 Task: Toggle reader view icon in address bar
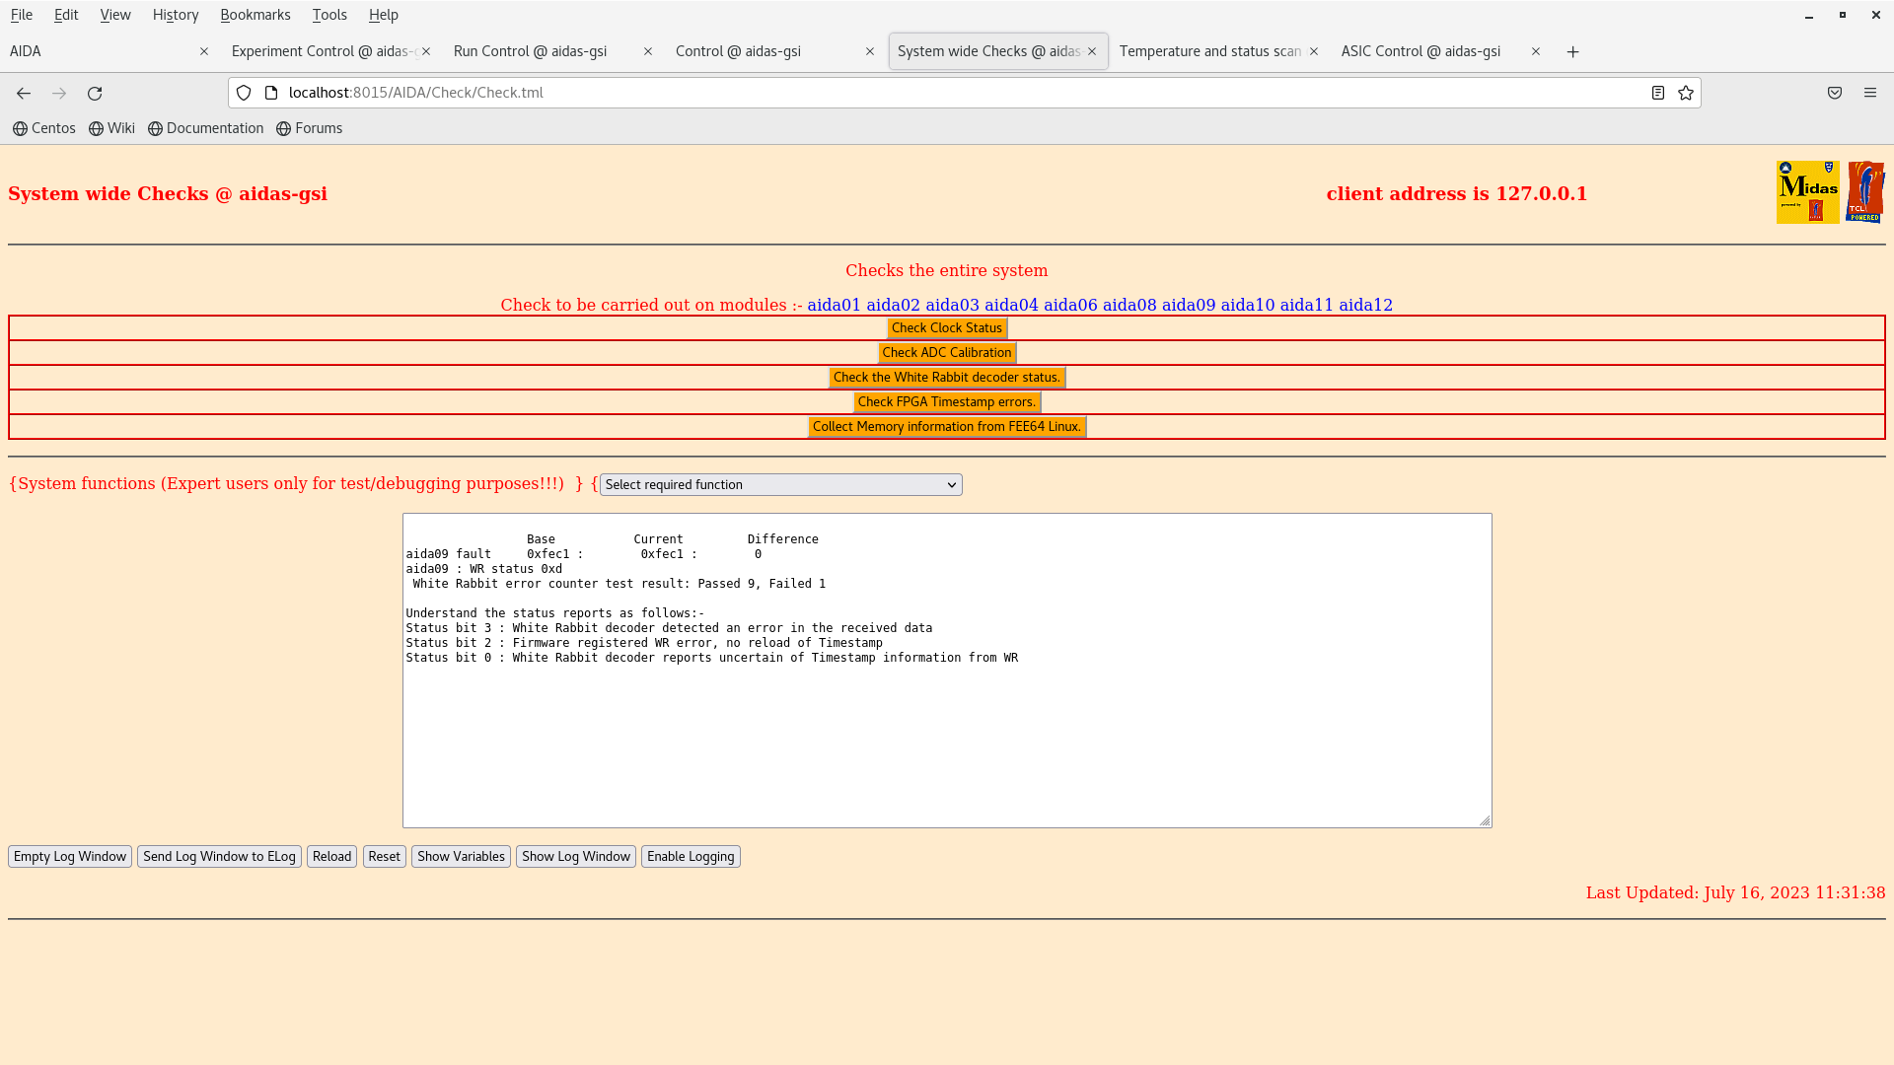point(1658,93)
